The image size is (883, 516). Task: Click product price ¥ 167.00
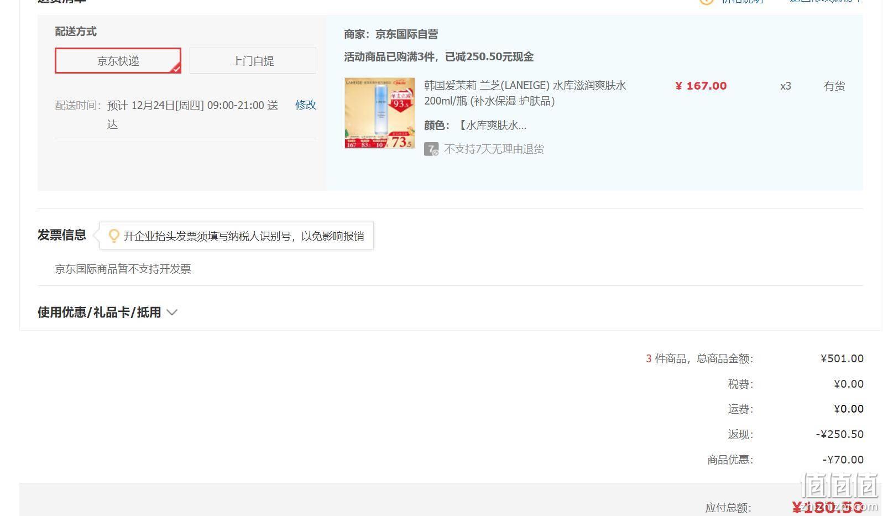click(701, 86)
